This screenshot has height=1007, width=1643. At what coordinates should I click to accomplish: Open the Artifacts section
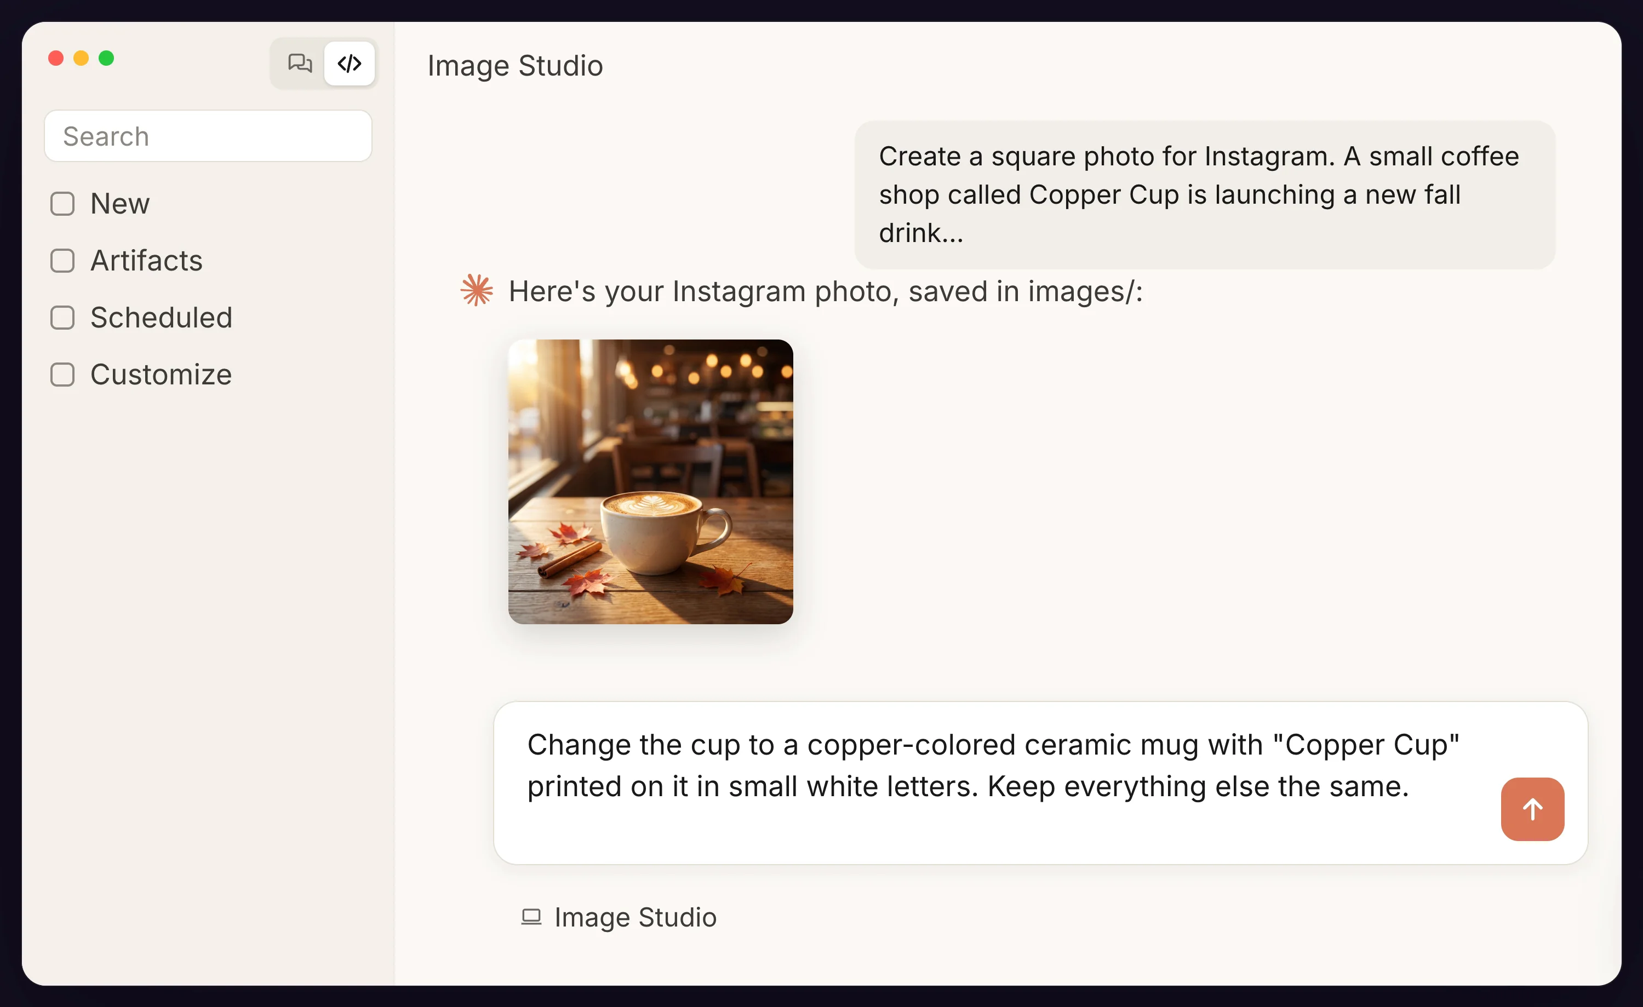[x=146, y=261]
